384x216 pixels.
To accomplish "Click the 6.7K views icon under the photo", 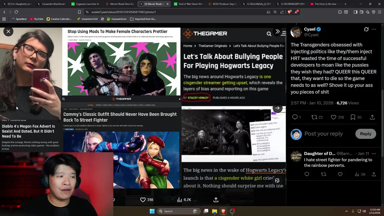I will [x=179, y=199].
